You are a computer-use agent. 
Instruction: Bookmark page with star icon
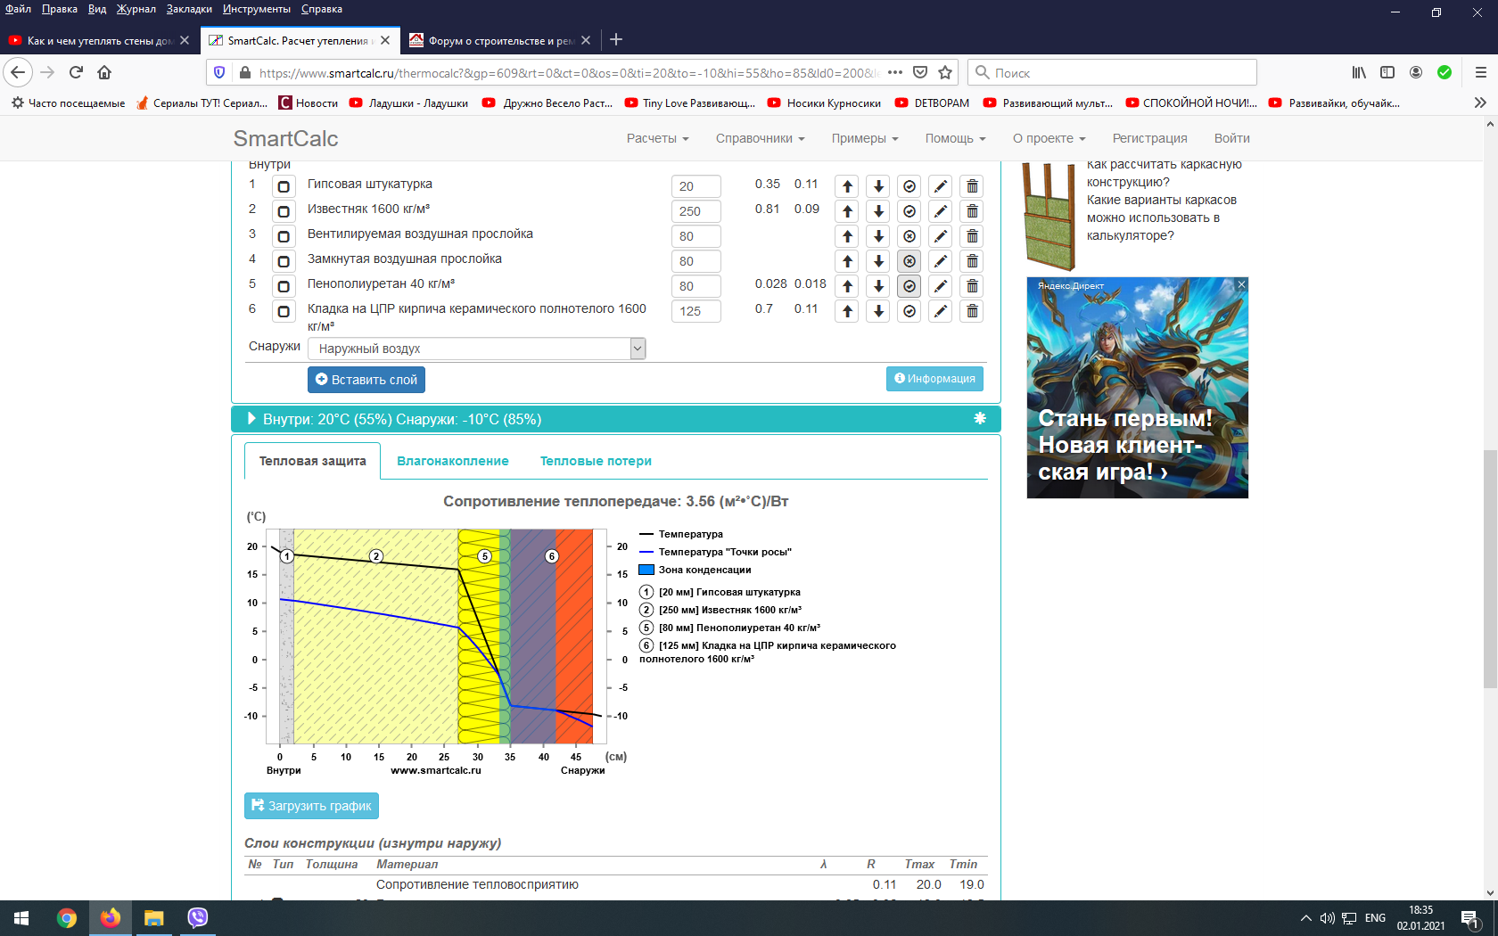click(x=945, y=72)
